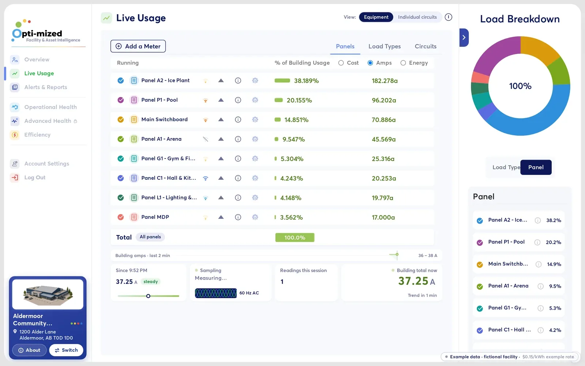Click the disconnected signal icon on Panel A1 - Arena
The width and height of the screenshot is (585, 366).
(x=205, y=139)
